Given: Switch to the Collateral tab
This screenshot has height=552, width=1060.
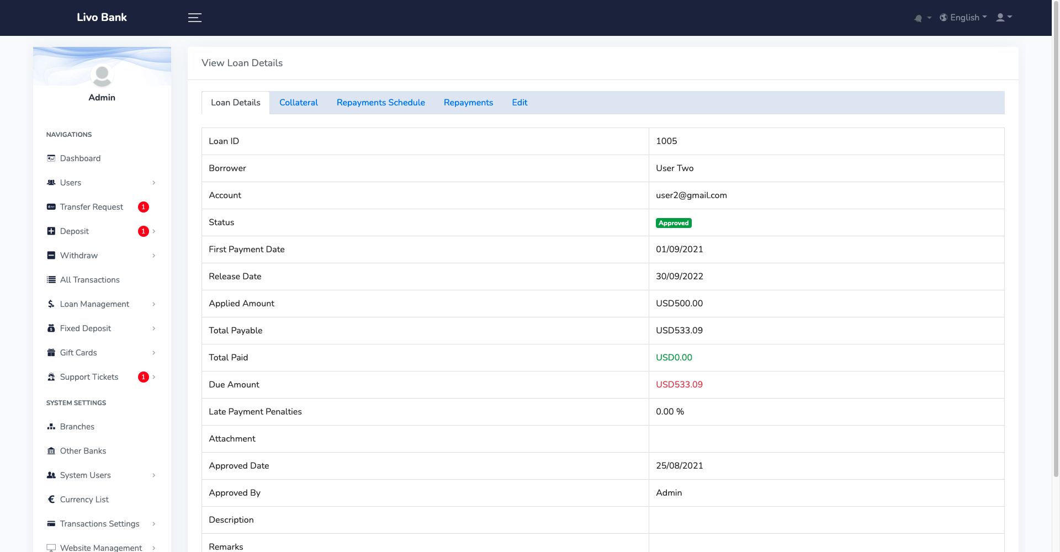Looking at the screenshot, I should 298,103.
